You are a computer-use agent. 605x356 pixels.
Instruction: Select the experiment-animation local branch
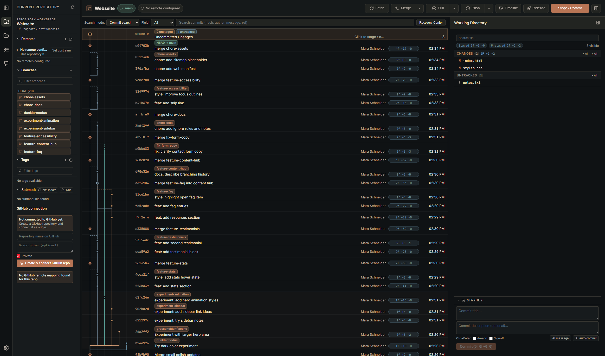tap(43, 121)
